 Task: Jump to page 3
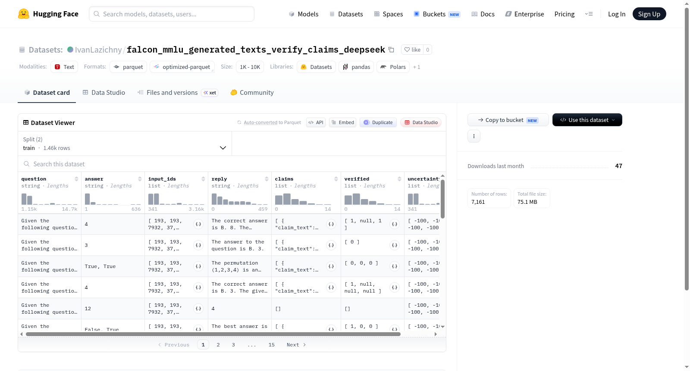233,345
